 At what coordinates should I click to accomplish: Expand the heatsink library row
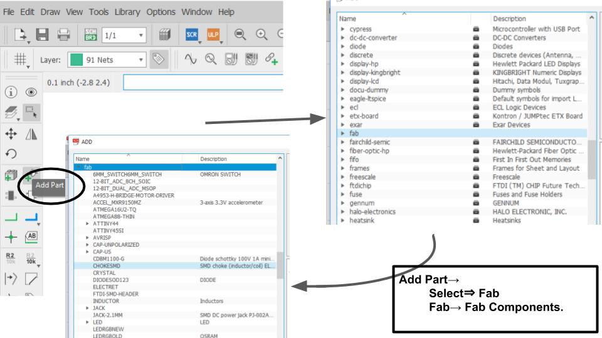342,220
